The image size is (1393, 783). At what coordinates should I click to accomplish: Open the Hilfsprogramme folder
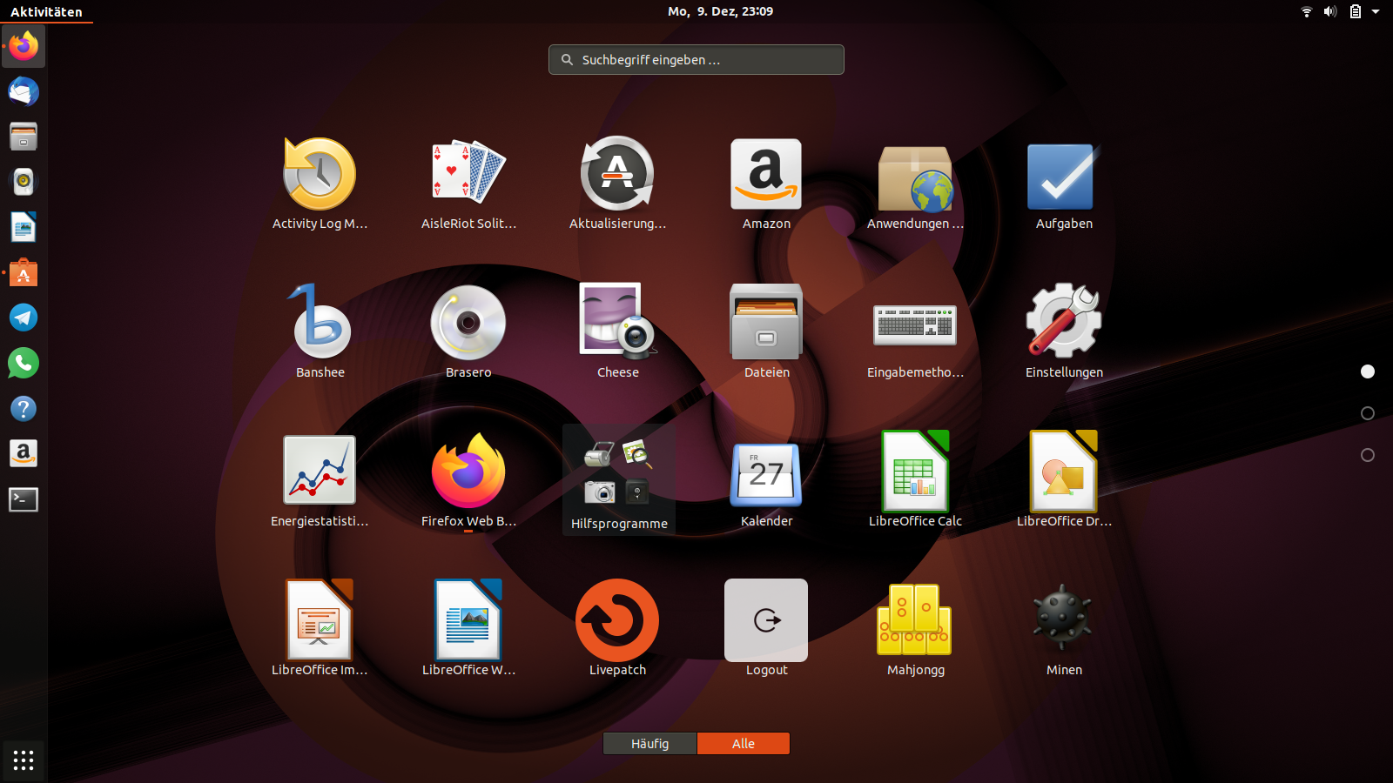pos(619,480)
